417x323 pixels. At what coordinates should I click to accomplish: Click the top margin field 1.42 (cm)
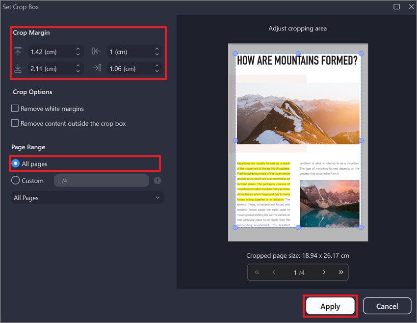(x=56, y=52)
